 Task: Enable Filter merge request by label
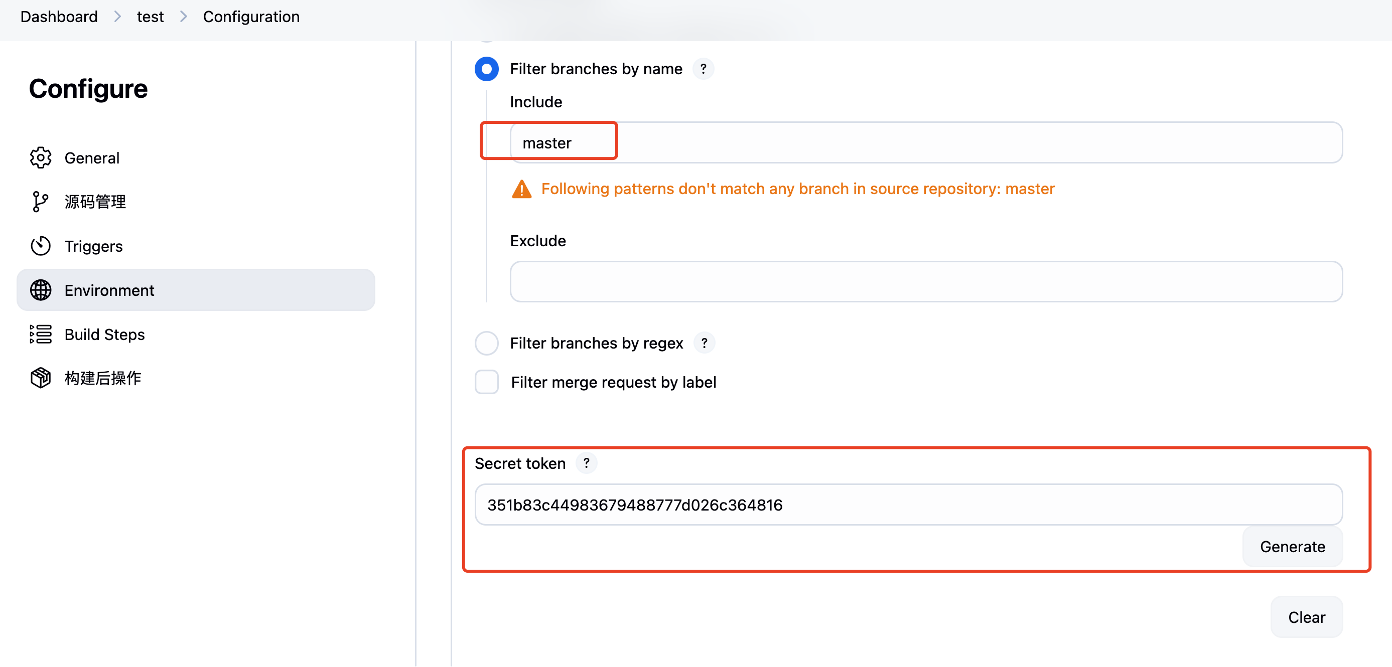pyautogui.click(x=486, y=382)
